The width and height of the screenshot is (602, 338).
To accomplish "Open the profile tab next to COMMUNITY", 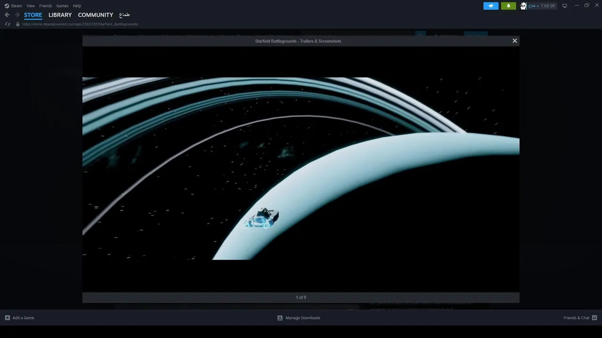I will point(124,15).
